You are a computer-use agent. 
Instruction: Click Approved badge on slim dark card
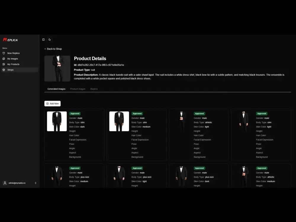[x=75, y=114]
